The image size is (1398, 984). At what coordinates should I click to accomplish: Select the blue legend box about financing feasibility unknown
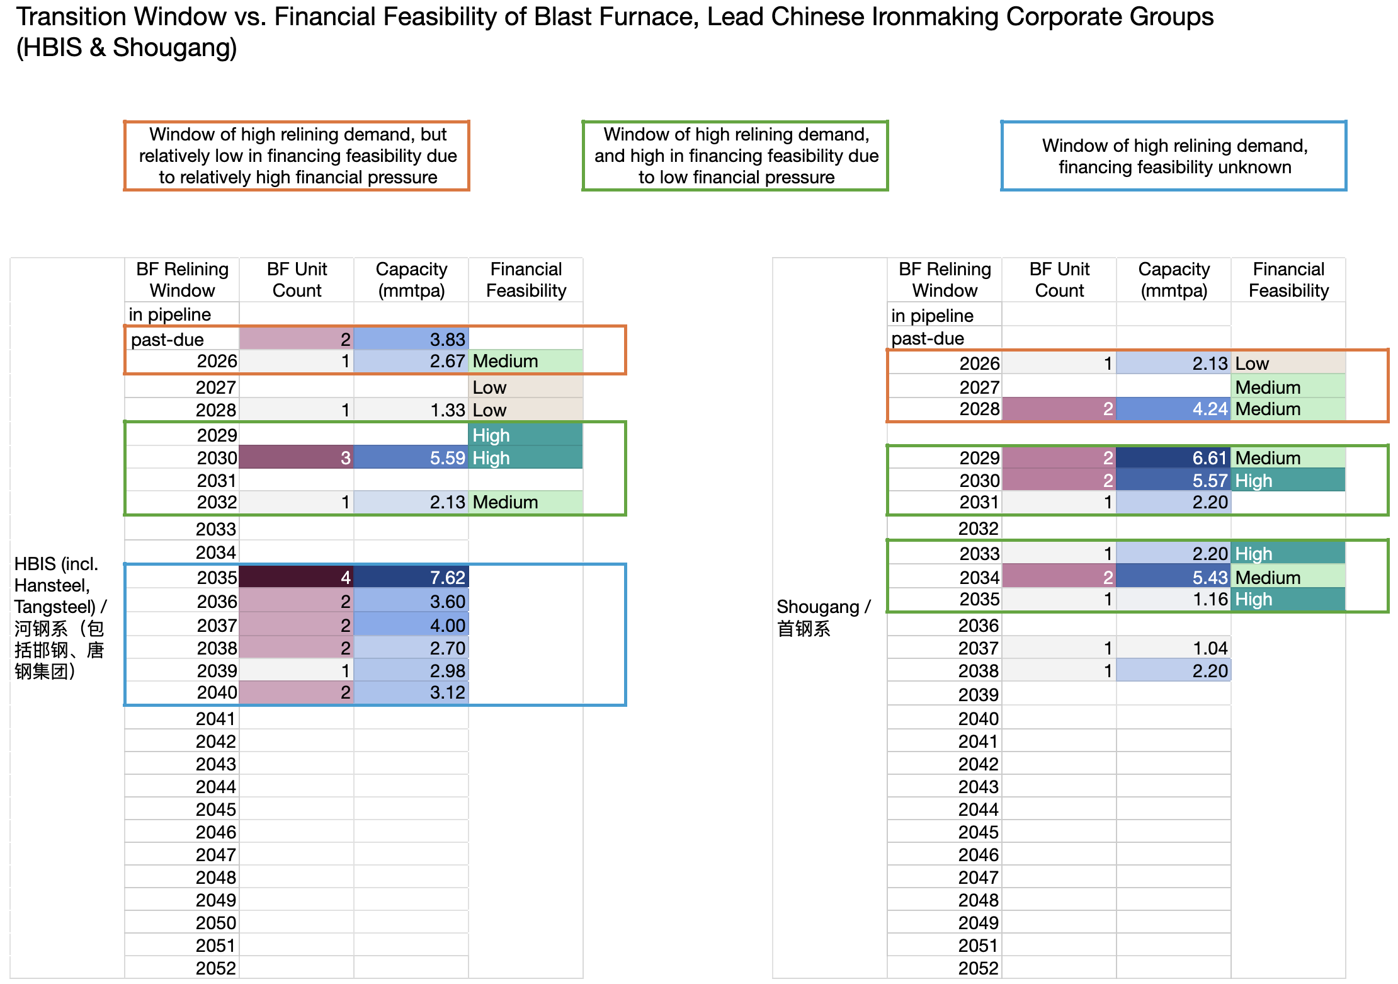pyautogui.click(x=1174, y=156)
